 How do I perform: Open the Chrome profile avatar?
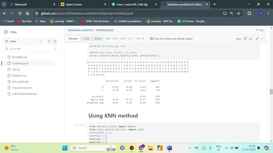(261, 13)
